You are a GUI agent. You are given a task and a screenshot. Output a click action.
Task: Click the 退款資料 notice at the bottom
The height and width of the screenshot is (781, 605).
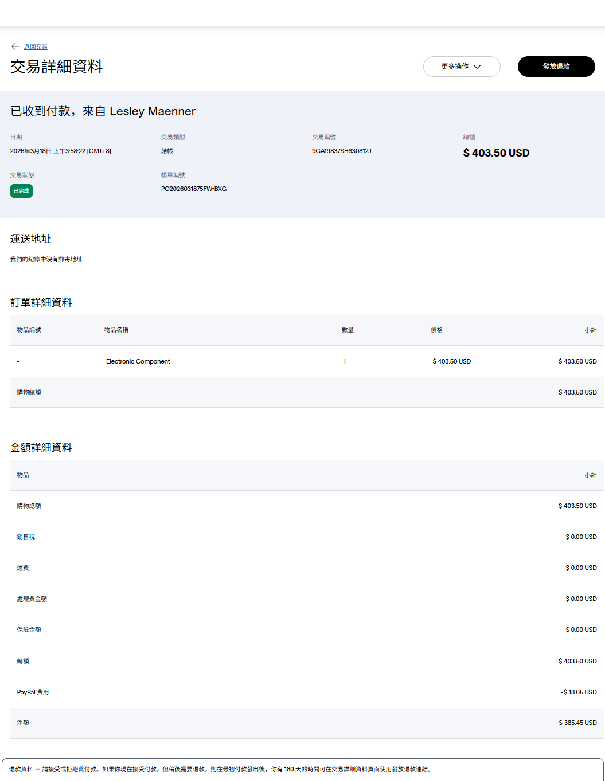(220, 769)
